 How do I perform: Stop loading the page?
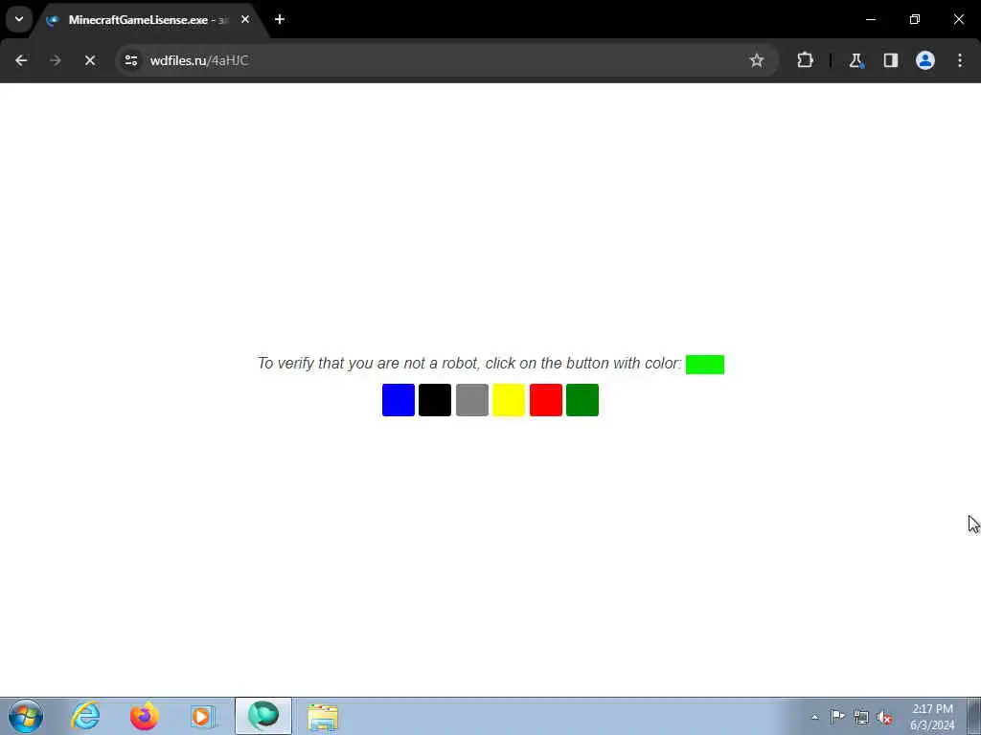(90, 60)
